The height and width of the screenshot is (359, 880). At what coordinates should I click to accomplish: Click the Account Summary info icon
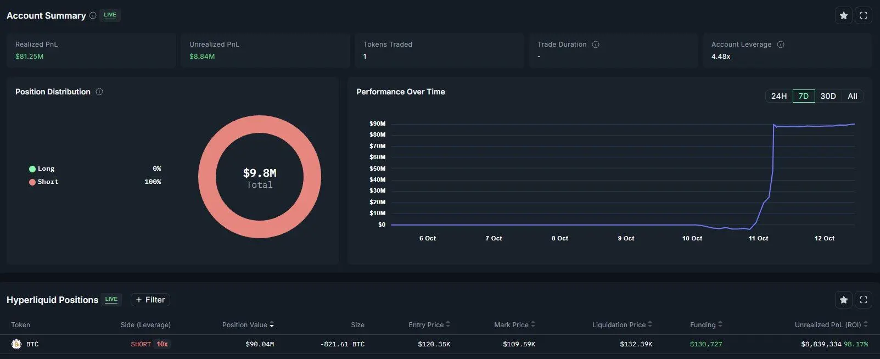93,15
